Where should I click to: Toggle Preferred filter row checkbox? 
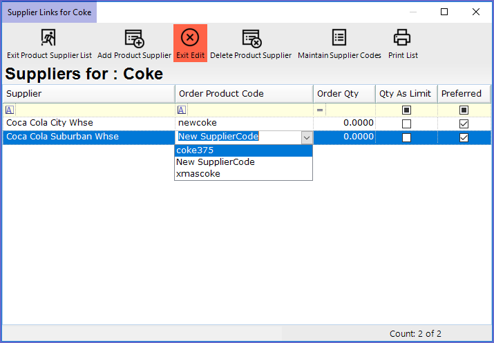coord(464,110)
